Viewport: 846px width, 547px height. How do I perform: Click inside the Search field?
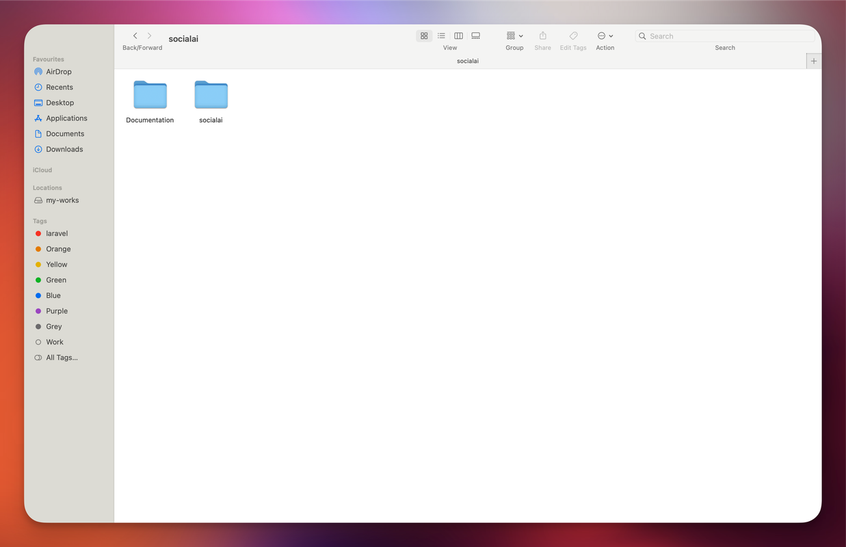[725, 36]
